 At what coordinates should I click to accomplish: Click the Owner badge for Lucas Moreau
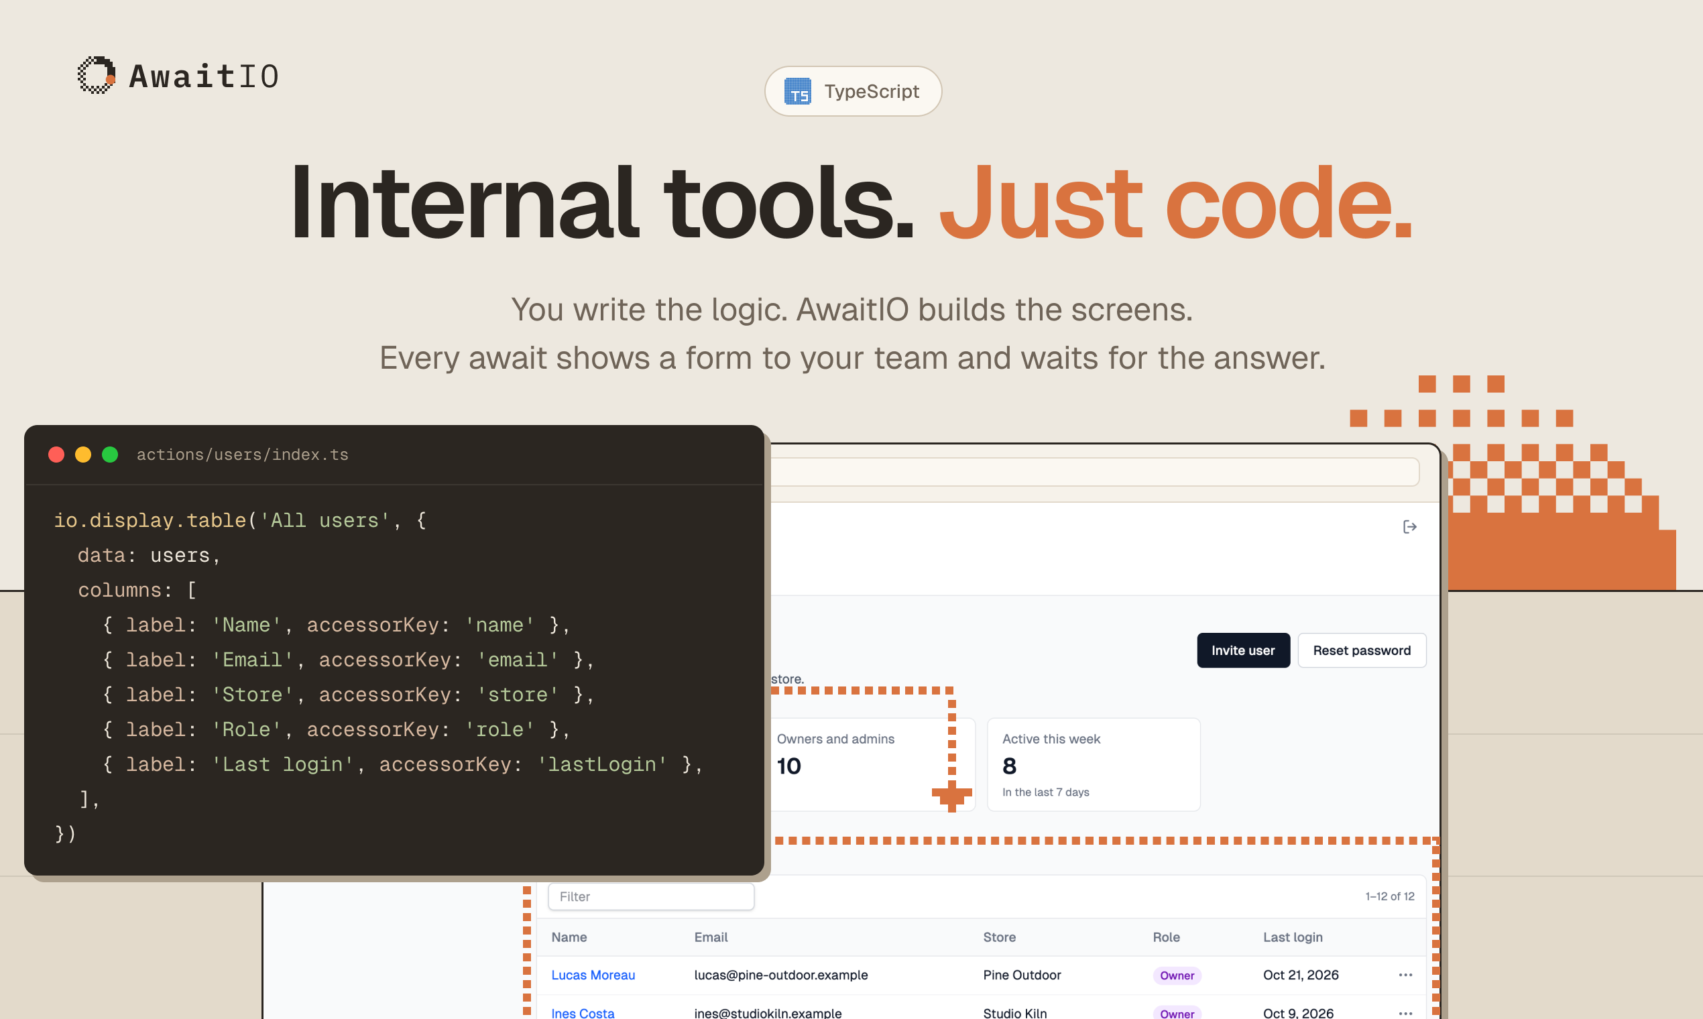click(x=1177, y=975)
